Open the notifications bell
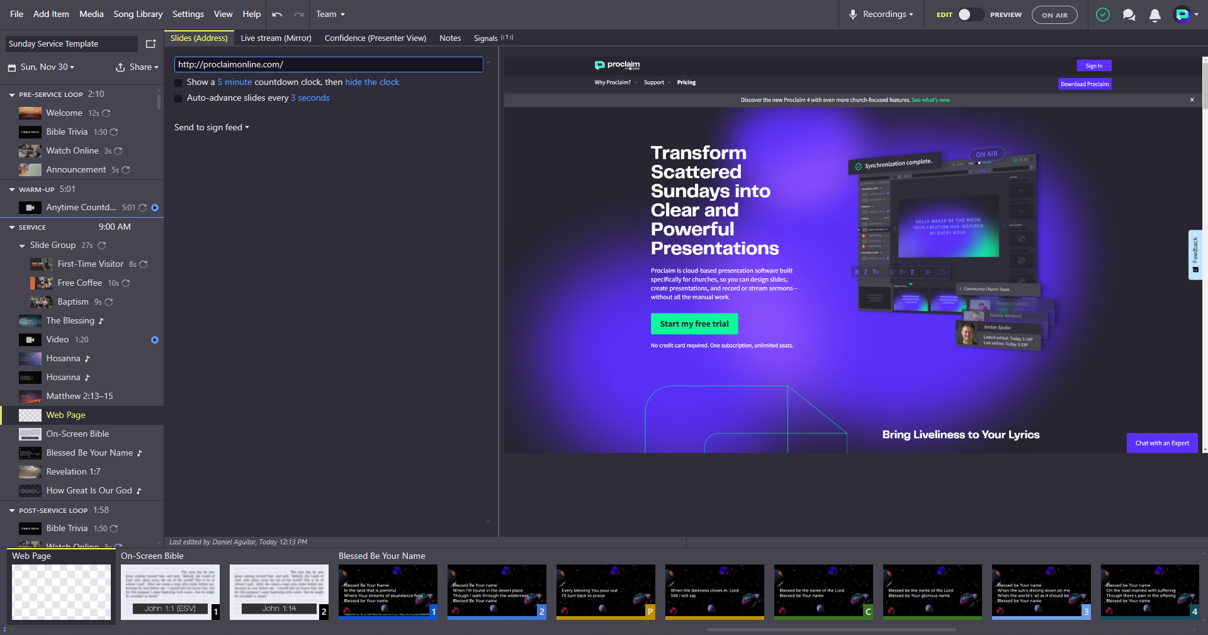The width and height of the screenshot is (1208, 635). tap(1155, 14)
